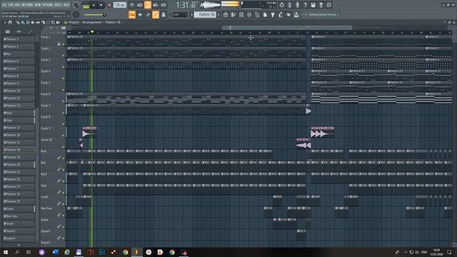This screenshot has width=457, height=257.
Task: Select the playlist delete tool
Action: pyautogui.click(x=28, y=22)
